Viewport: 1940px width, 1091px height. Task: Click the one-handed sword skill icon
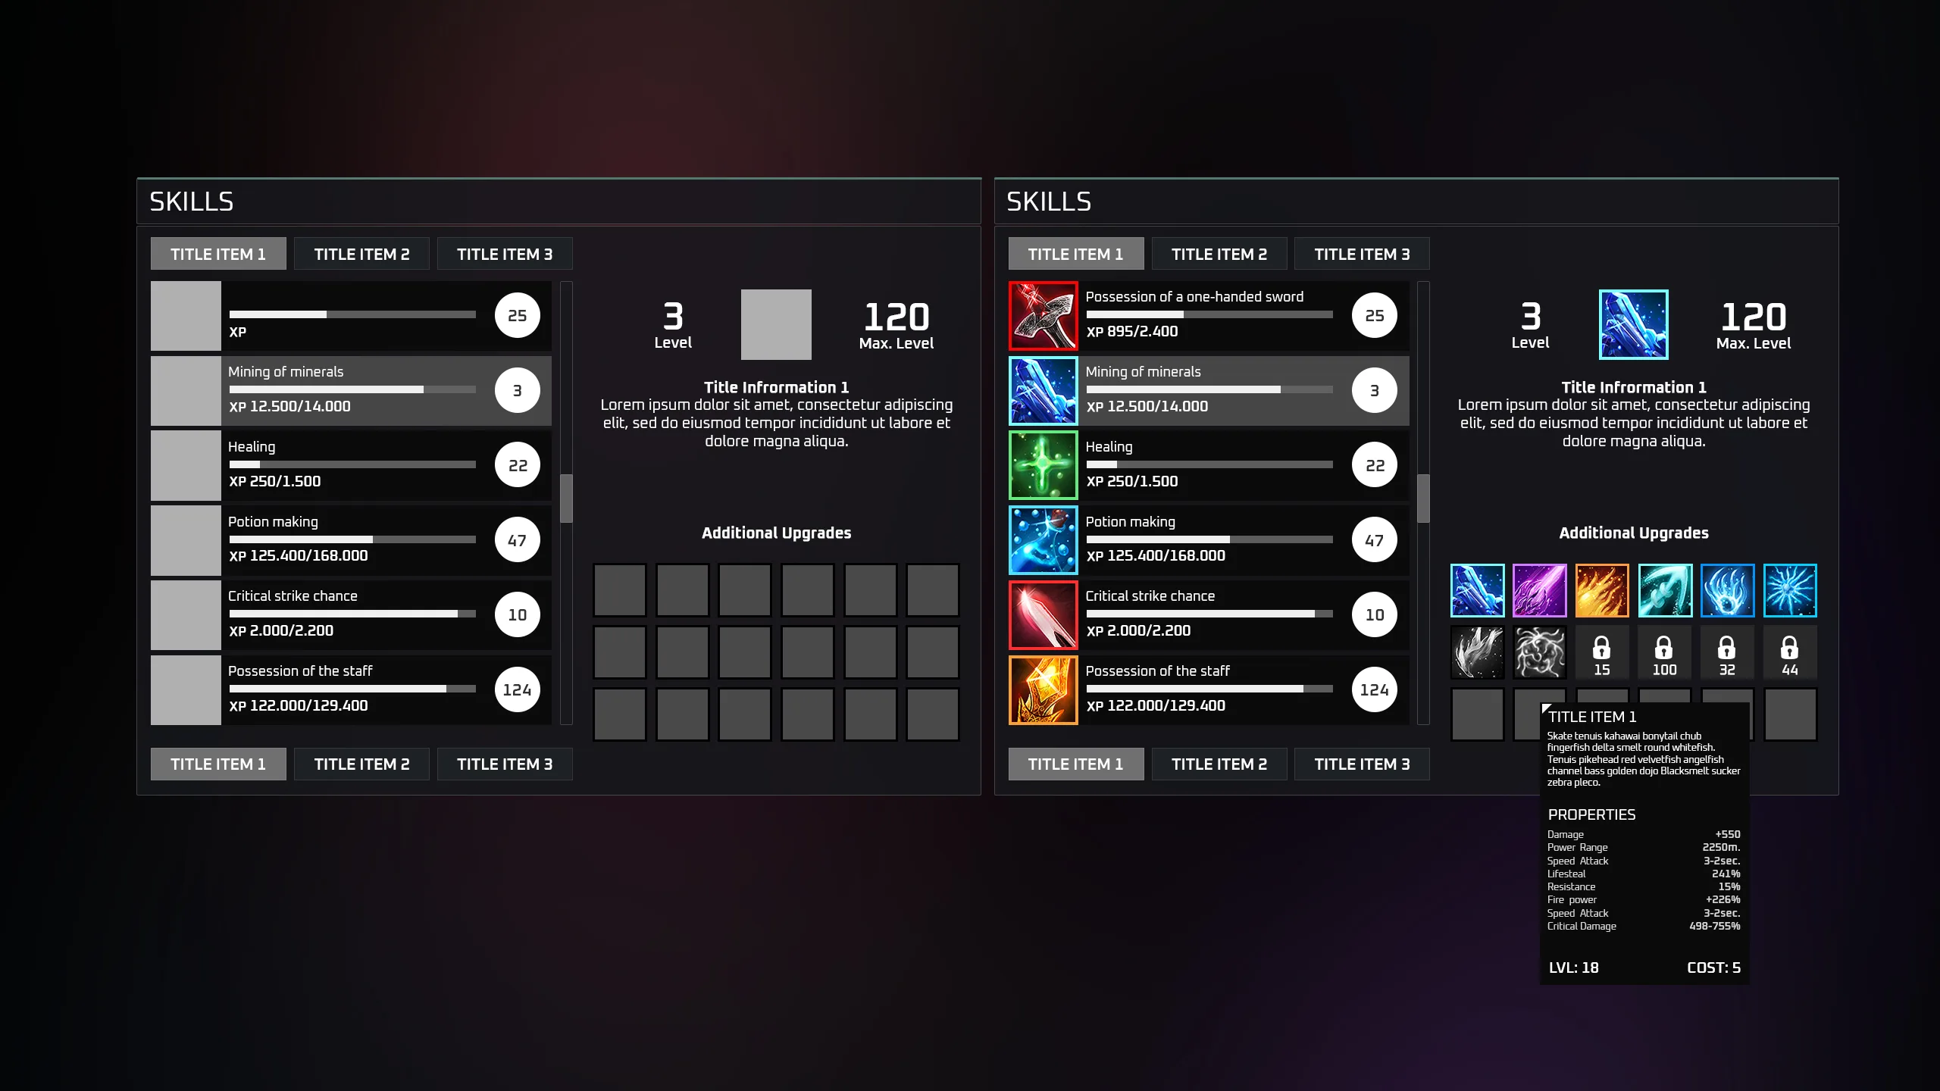[1043, 315]
